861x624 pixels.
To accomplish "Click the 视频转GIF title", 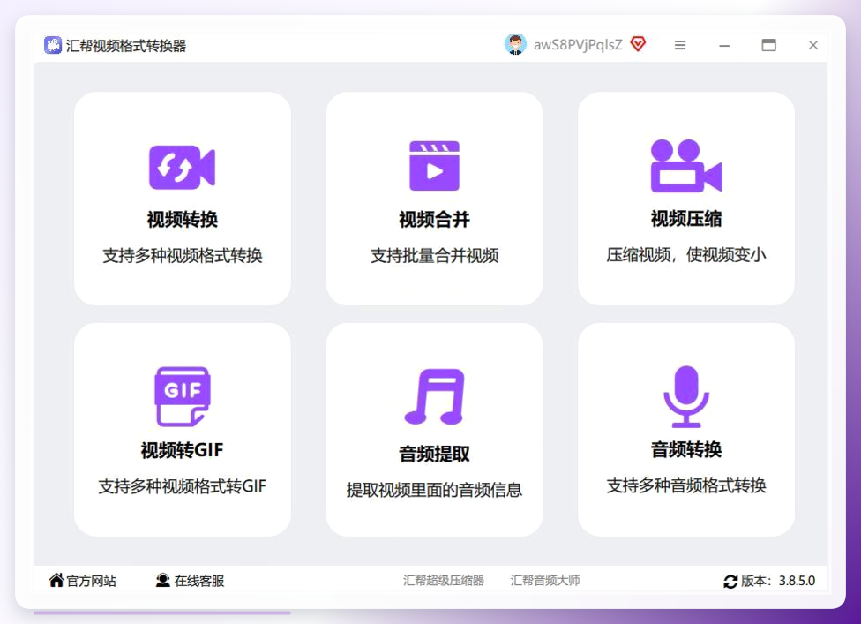I will (183, 450).
